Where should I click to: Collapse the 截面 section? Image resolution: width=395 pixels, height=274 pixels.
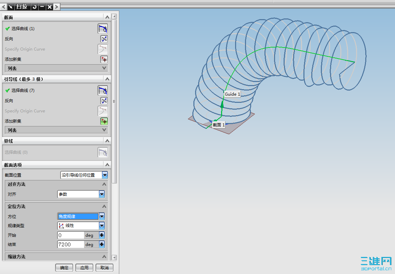click(x=107, y=17)
